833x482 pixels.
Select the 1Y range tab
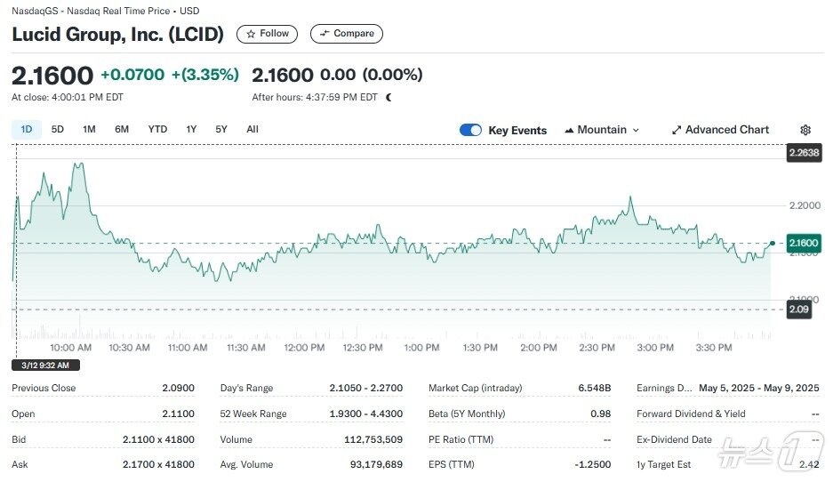point(191,129)
